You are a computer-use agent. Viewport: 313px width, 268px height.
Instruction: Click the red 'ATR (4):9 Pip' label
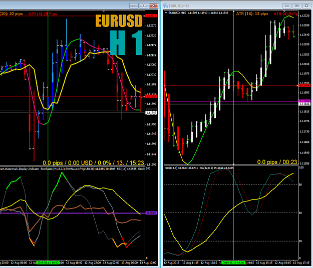pos(285,13)
